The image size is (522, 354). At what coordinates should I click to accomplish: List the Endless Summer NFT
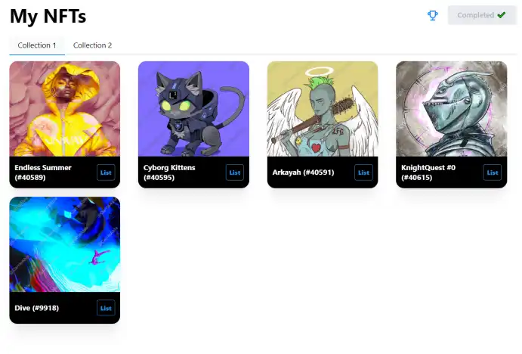106,172
